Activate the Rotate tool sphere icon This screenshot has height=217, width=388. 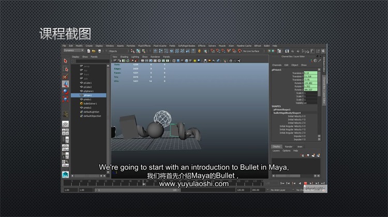tap(65, 92)
